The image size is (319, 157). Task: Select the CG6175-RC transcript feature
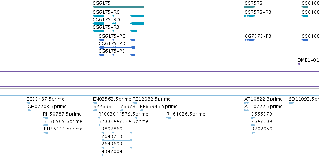tap(118, 16)
